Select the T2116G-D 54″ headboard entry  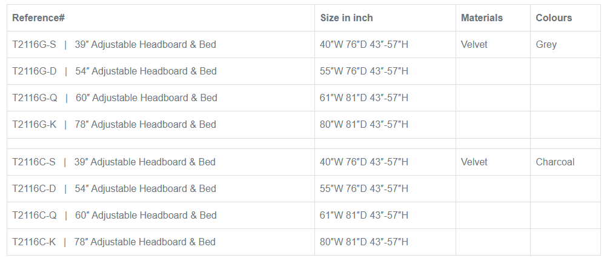tap(114, 71)
